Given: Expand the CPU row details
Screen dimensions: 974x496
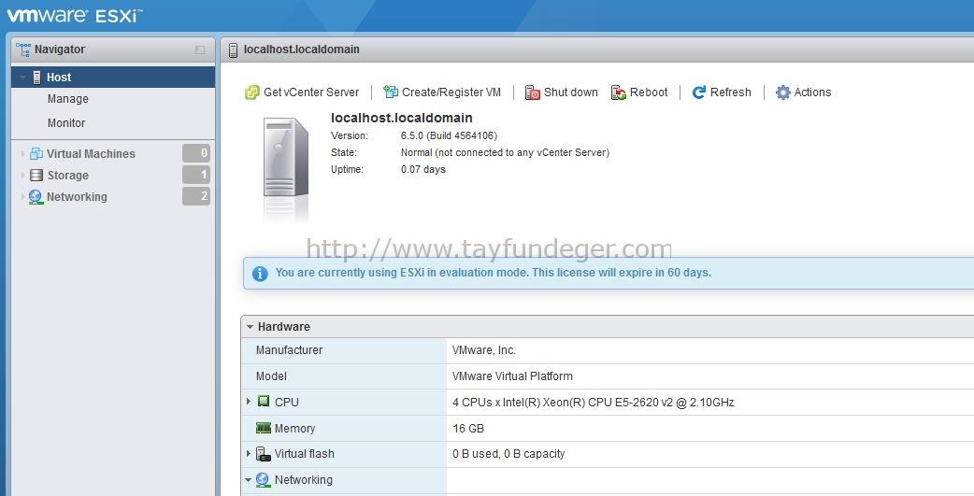Looking at the screenshot, I should (249, 402).
